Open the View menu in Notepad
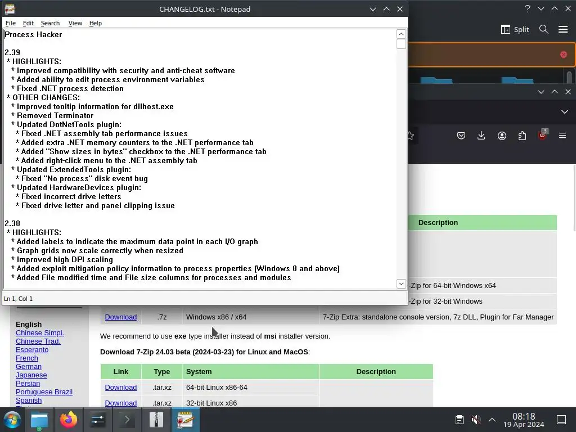 pos(75,23)
